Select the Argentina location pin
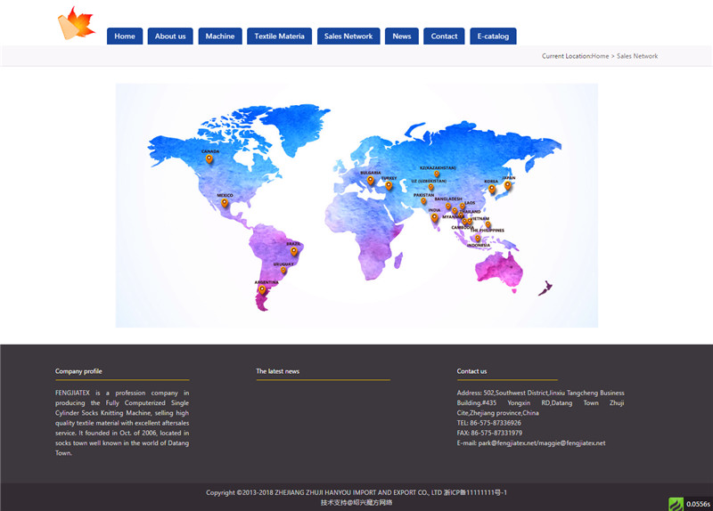The width and height of the screenshot is (713, 511). coord(262,289)
